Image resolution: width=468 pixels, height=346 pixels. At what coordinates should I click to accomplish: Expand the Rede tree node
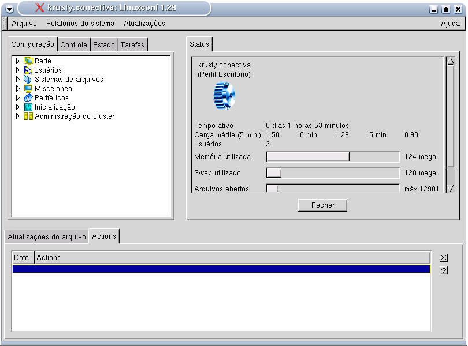coord(17,61)
